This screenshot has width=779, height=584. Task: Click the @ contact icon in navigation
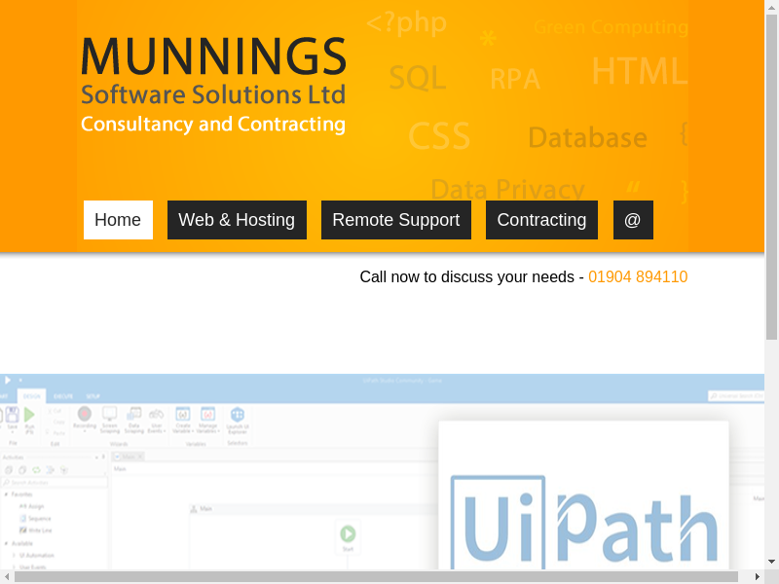click(x=633, y=220)
